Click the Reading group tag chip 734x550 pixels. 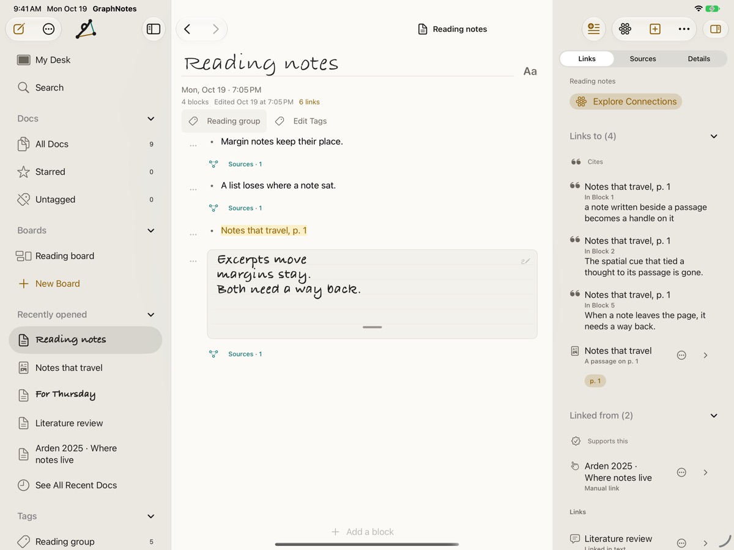[224, 121]
